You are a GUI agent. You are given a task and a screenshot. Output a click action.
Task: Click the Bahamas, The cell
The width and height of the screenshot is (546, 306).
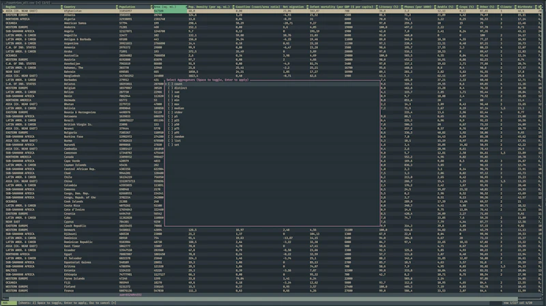pyautogui.click(x=74, y=68)
